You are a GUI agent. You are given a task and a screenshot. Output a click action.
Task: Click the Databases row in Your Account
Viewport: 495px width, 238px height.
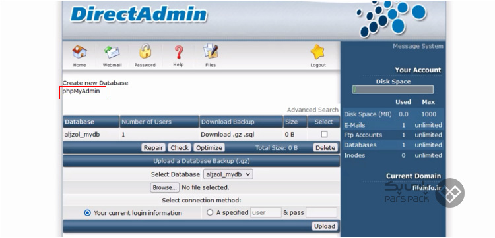pos(393,145)
